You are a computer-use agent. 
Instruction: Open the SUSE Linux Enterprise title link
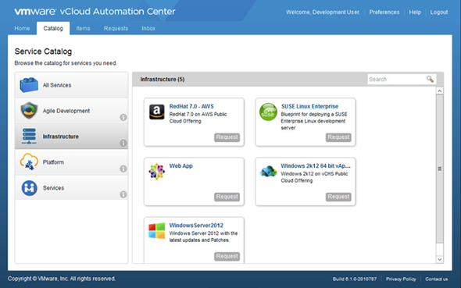tap(309, 106)
